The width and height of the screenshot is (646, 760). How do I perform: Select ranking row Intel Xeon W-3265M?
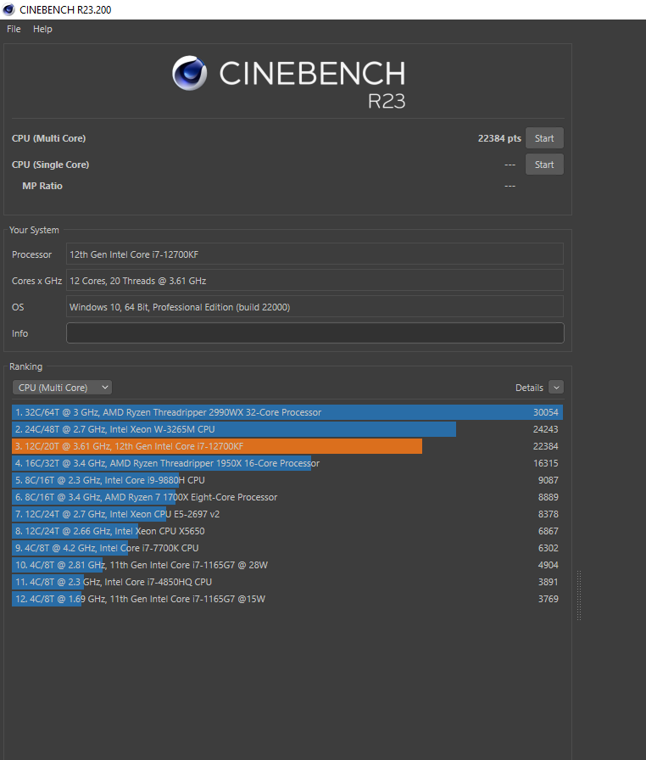287,429
